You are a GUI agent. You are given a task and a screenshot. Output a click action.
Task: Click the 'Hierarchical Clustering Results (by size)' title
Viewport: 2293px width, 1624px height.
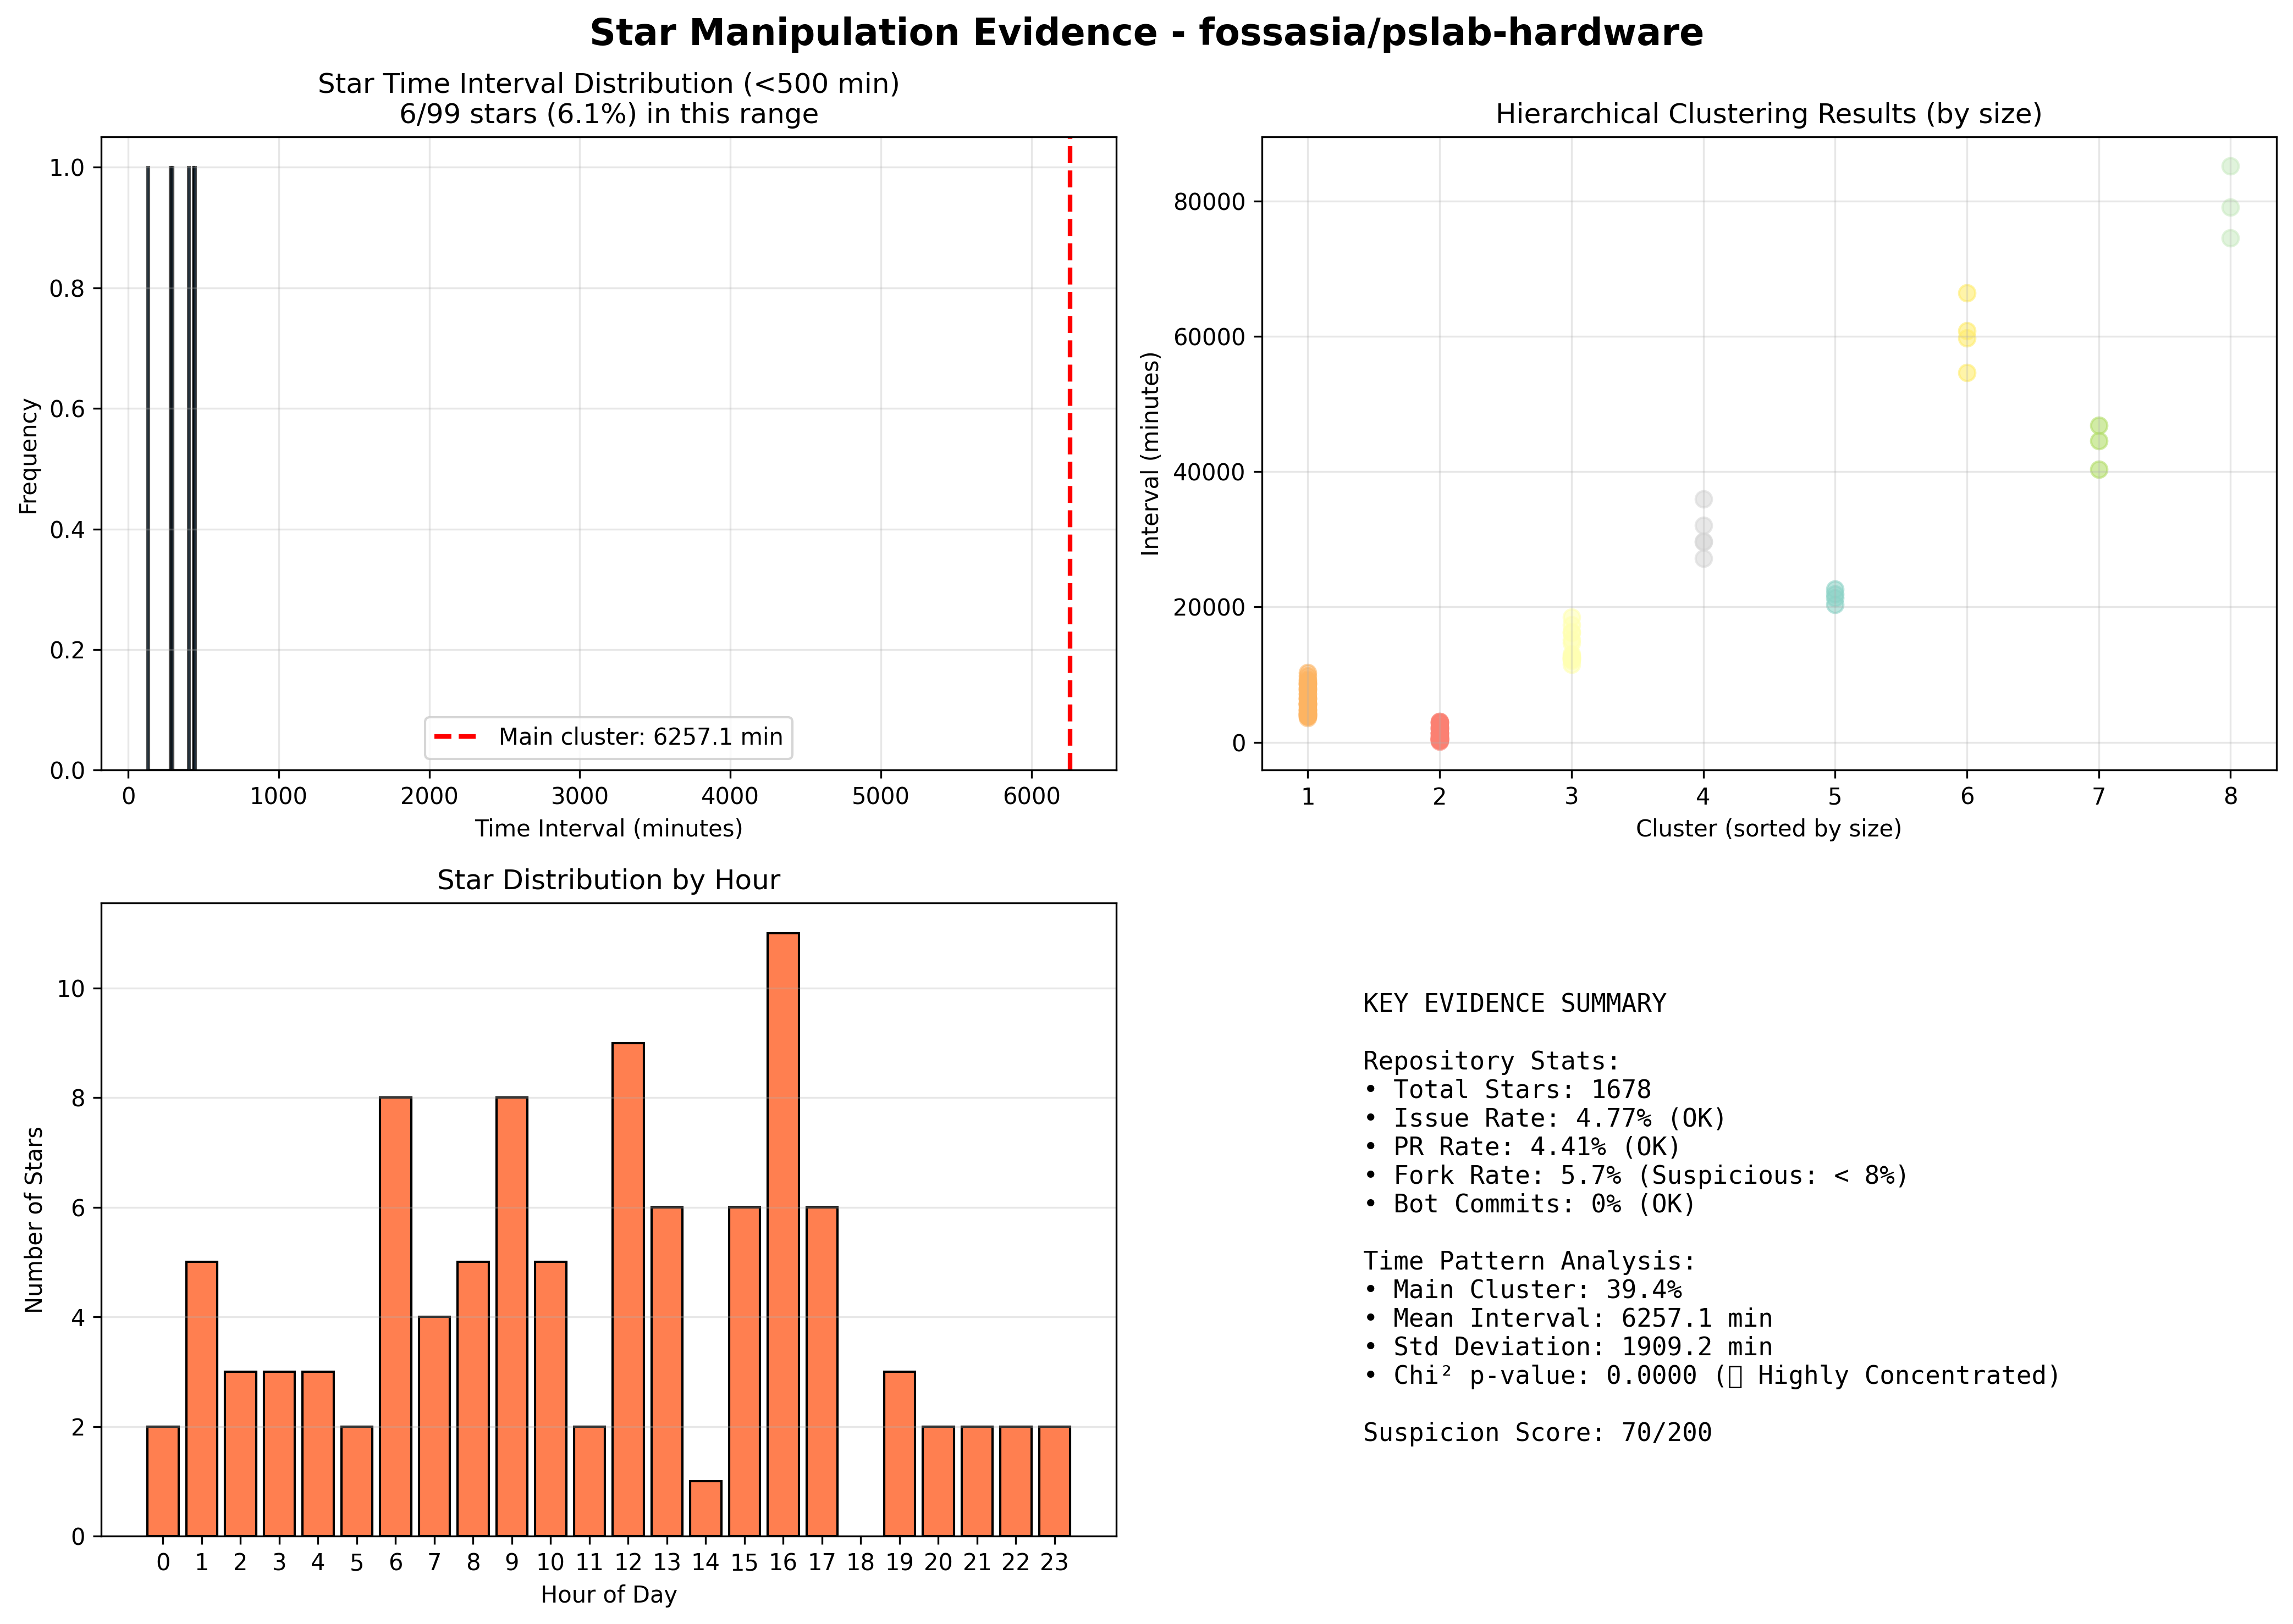[x=1768, y=114]
